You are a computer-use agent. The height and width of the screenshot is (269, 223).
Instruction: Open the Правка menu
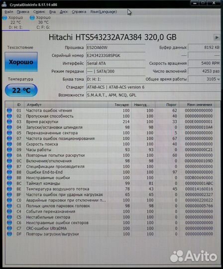coord(23,12)
